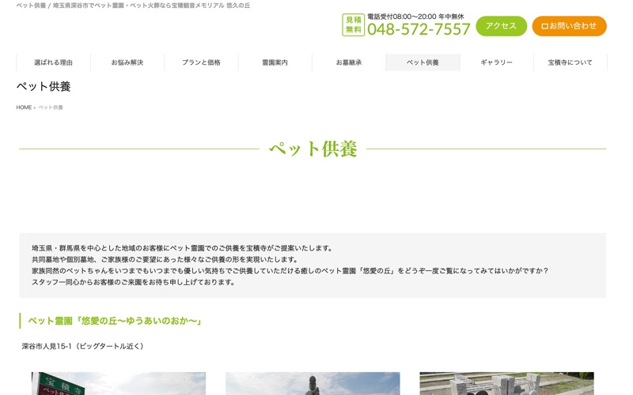Click the paragraph starting 埼玉県・群馬県を中心

tap(182, 248)
